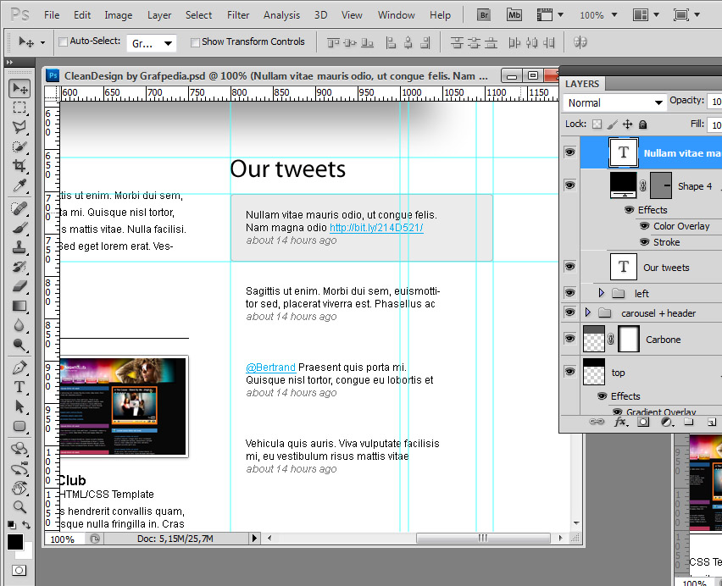Switch to the LAYERS tab
The height and width of the screenshot is (586, 722).
pos(582,84)
